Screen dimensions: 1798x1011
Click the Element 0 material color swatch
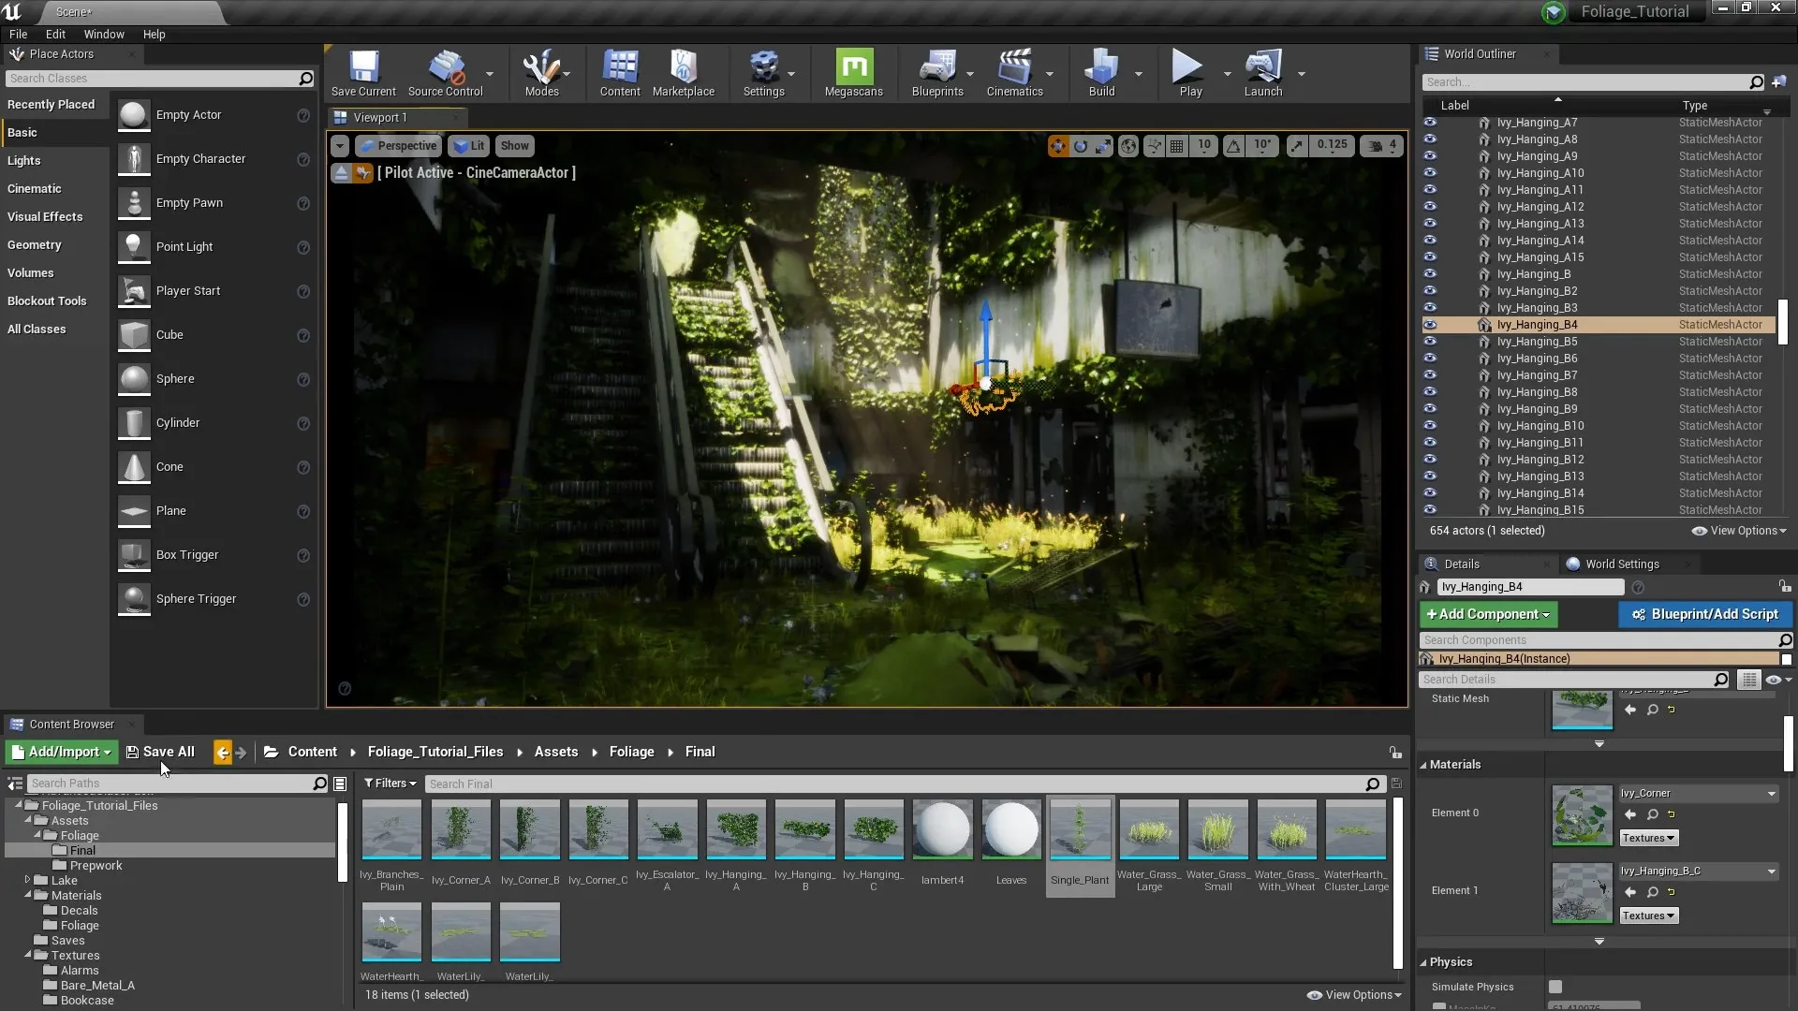(1584, 813)
